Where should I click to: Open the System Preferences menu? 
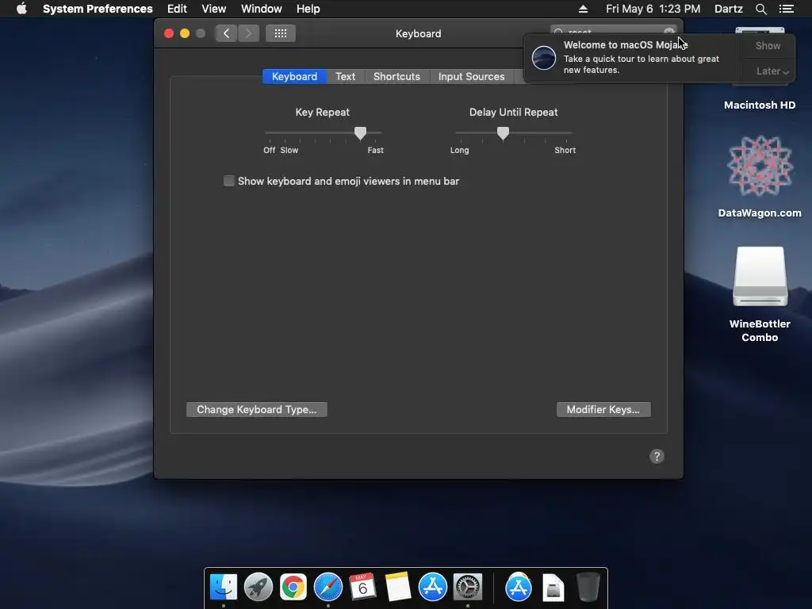point(98,9)
